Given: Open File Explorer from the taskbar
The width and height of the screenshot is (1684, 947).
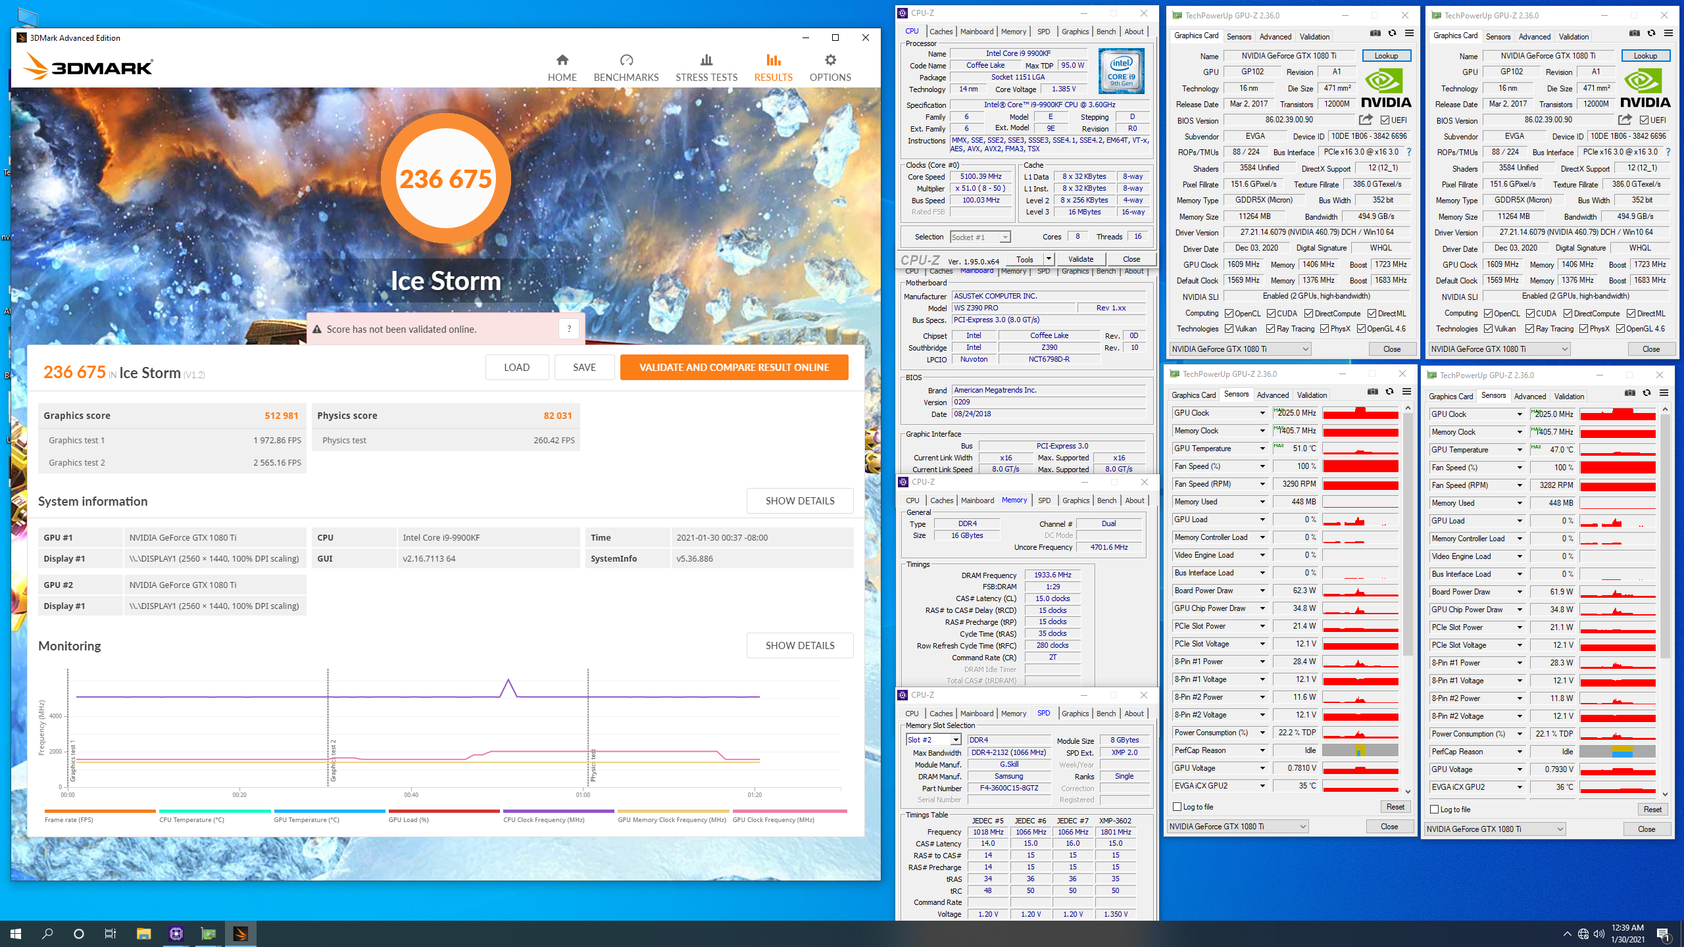Looking at the screenshot, I should coord(143,933).
